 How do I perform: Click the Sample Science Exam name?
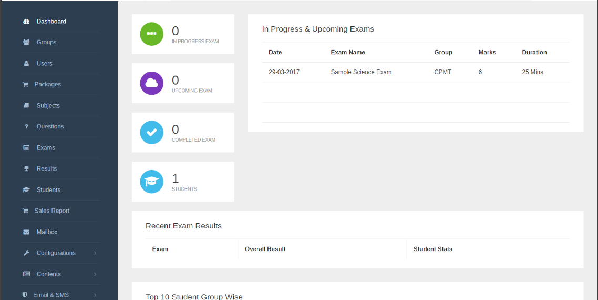coord(361,72)
